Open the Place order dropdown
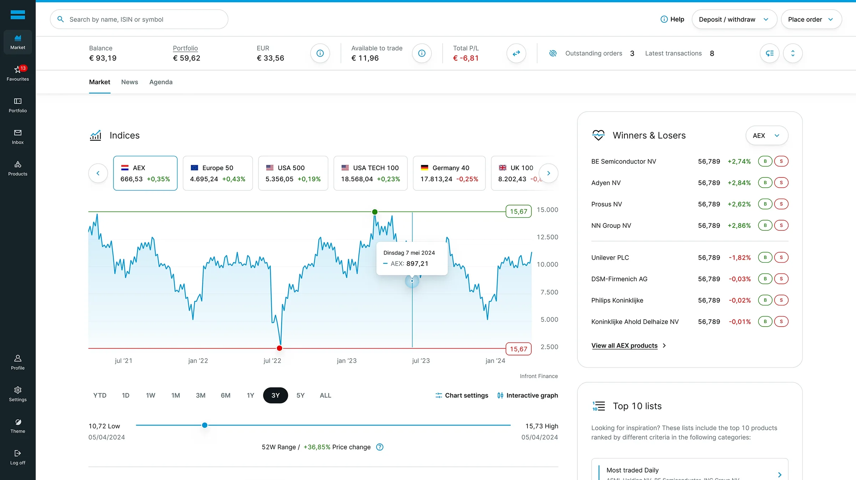The image size is (856, 480). pos(811,19)
